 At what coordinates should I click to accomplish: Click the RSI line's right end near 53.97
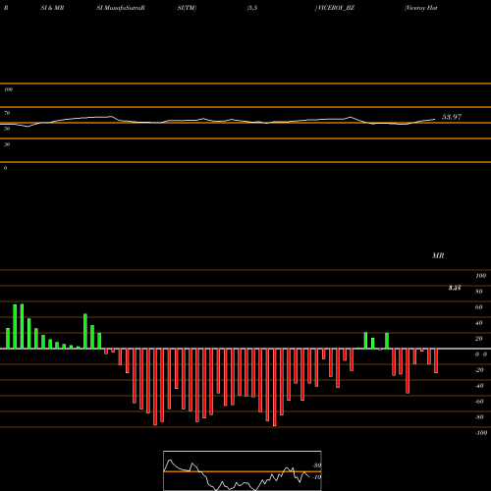(435, 119)
